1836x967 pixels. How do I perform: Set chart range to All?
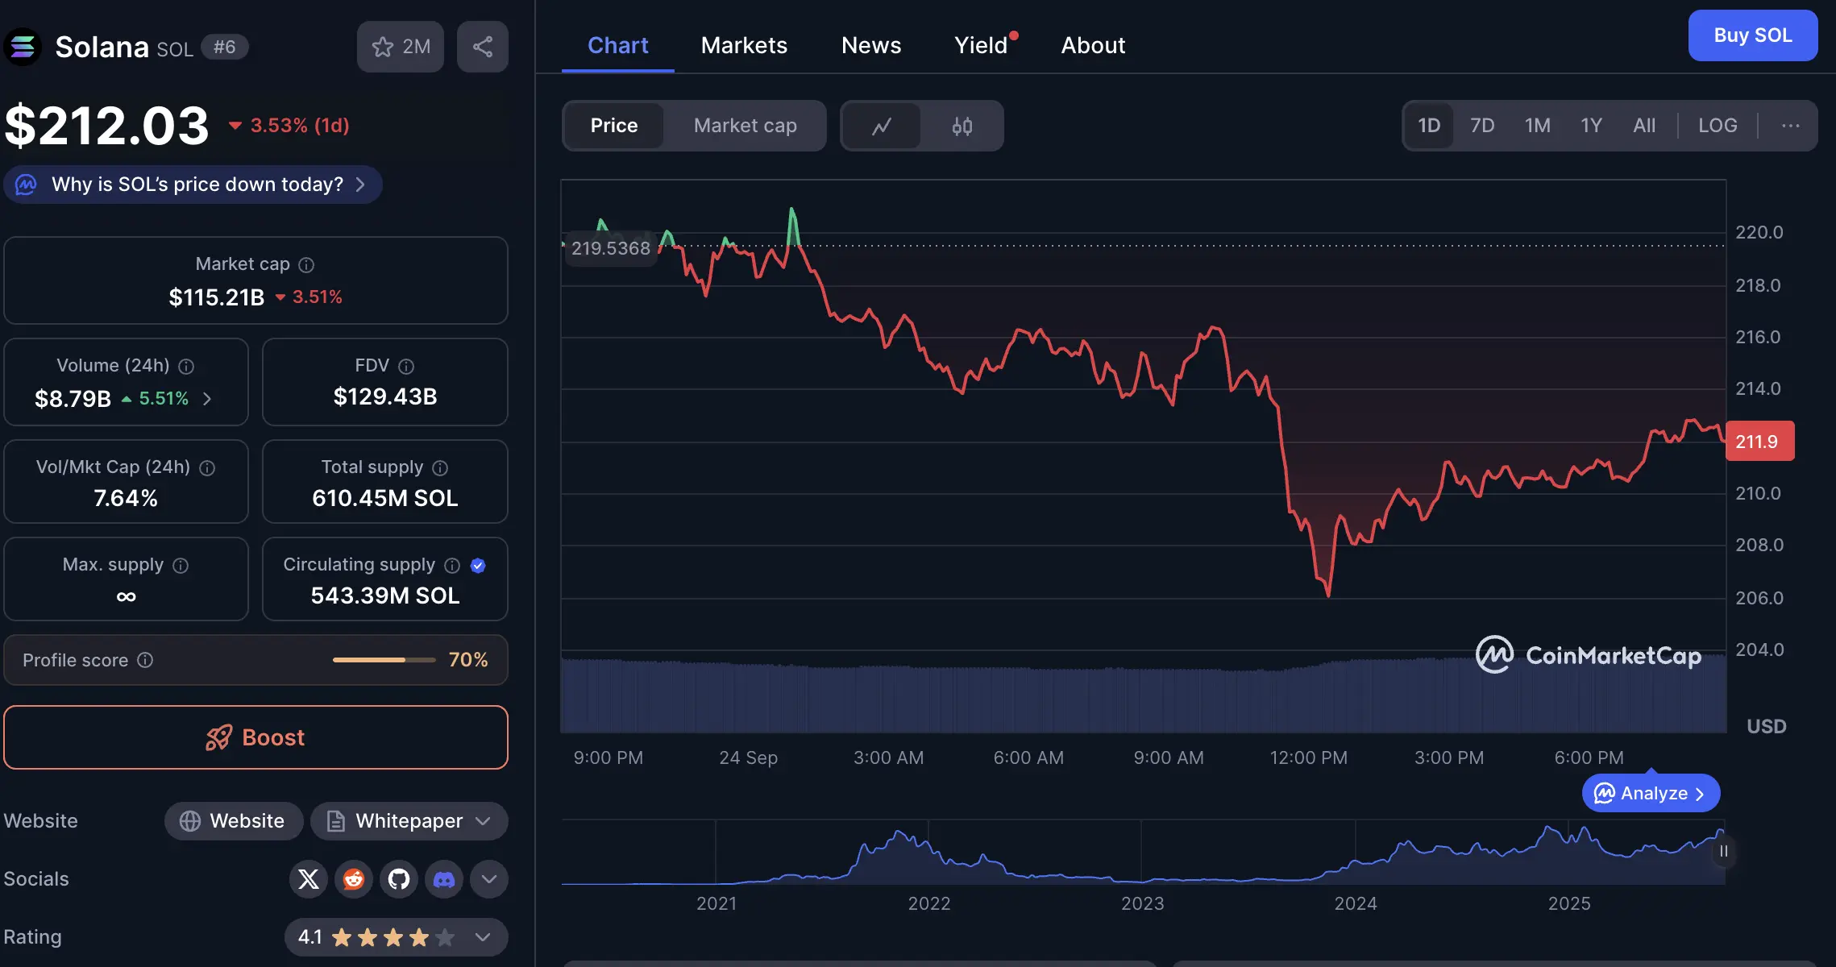1644,126
